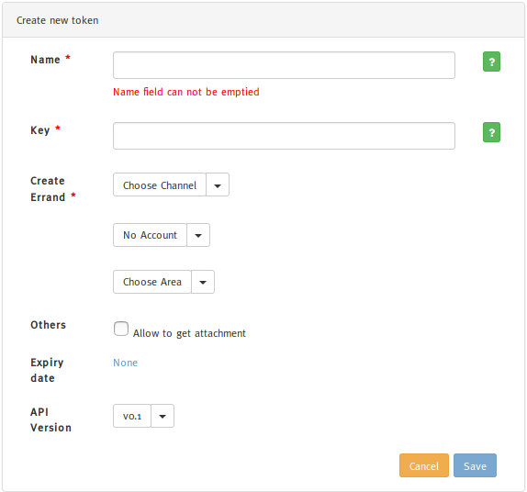Focus the Key text field

tap(284, 136)
